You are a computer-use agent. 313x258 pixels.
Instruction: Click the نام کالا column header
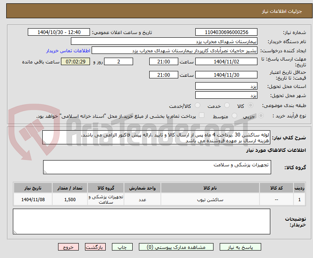coord(210,188)
